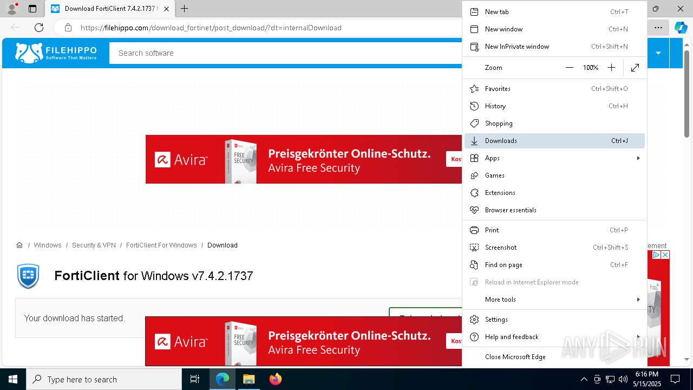Open Settings from the Edge menu
Screen dimensions: 693x390
tap(554, 320)
